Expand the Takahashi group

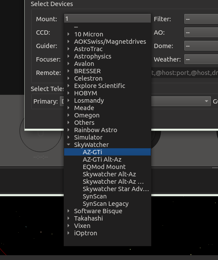coord(68,218)
